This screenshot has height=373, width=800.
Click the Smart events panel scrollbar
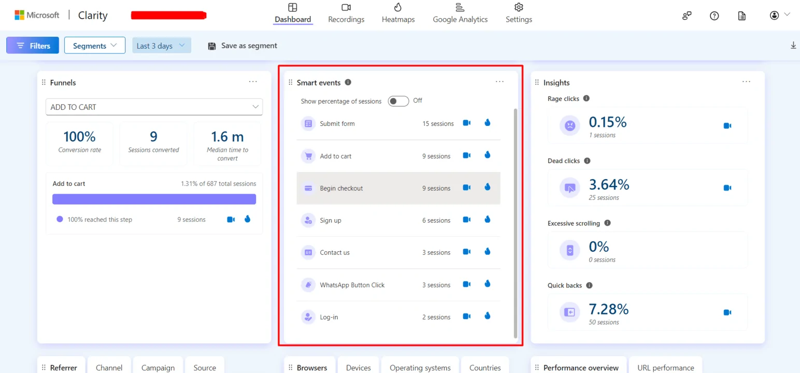point(515,223)
